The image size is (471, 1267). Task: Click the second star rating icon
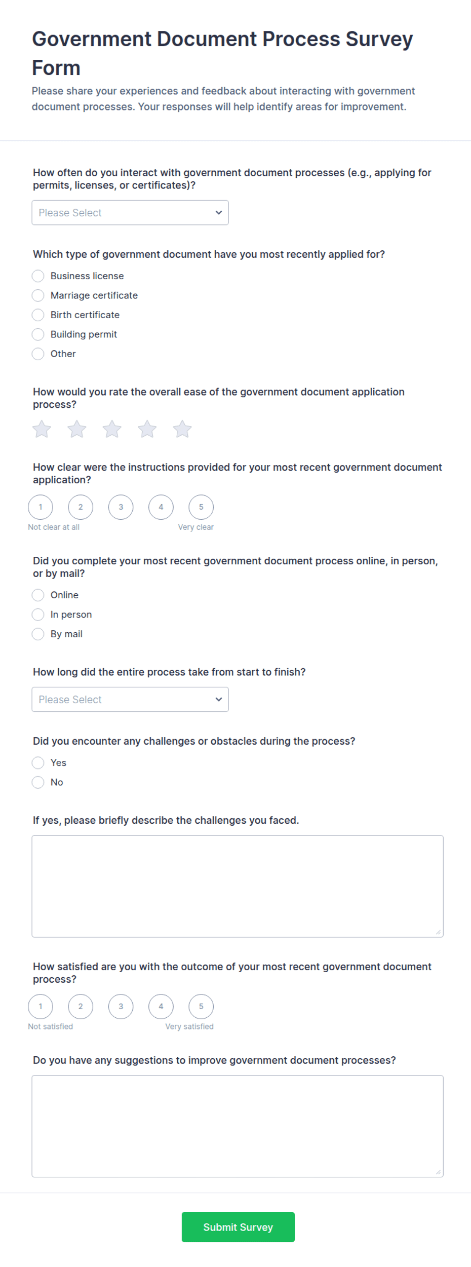77,429
